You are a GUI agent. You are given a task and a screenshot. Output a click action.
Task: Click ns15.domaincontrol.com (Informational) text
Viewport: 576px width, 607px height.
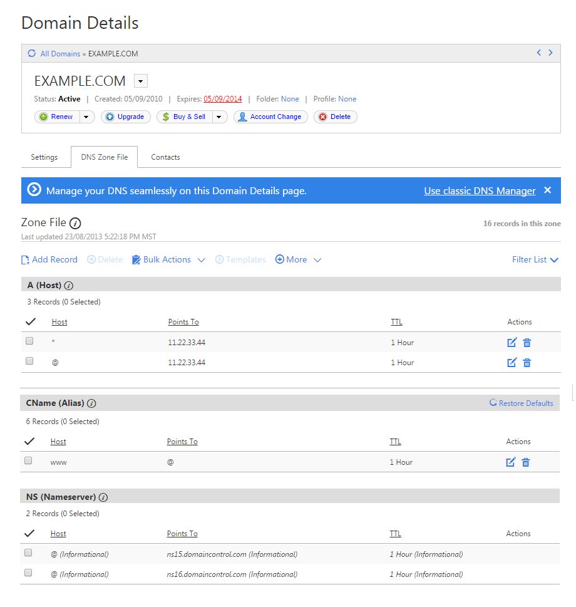(x=232, y=554)
